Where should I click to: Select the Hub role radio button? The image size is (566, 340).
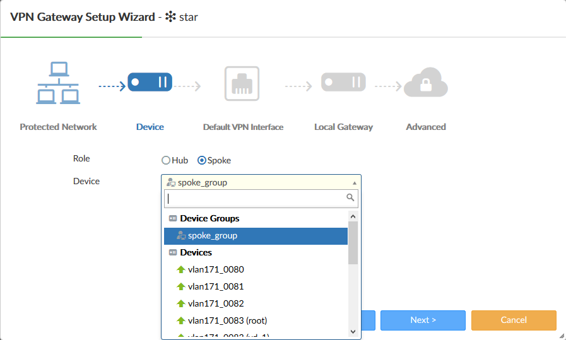click(x=166, y=160)
